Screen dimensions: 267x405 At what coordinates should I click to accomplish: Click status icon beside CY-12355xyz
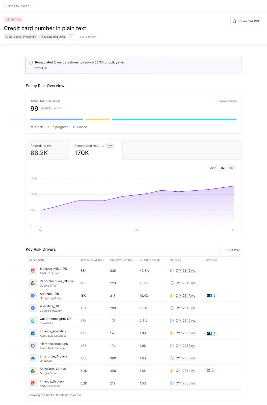[172, 383]
